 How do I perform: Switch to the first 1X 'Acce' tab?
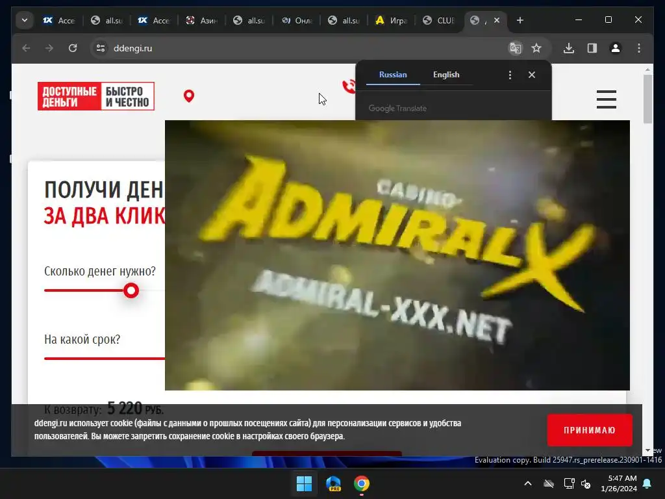click(59, 20)
